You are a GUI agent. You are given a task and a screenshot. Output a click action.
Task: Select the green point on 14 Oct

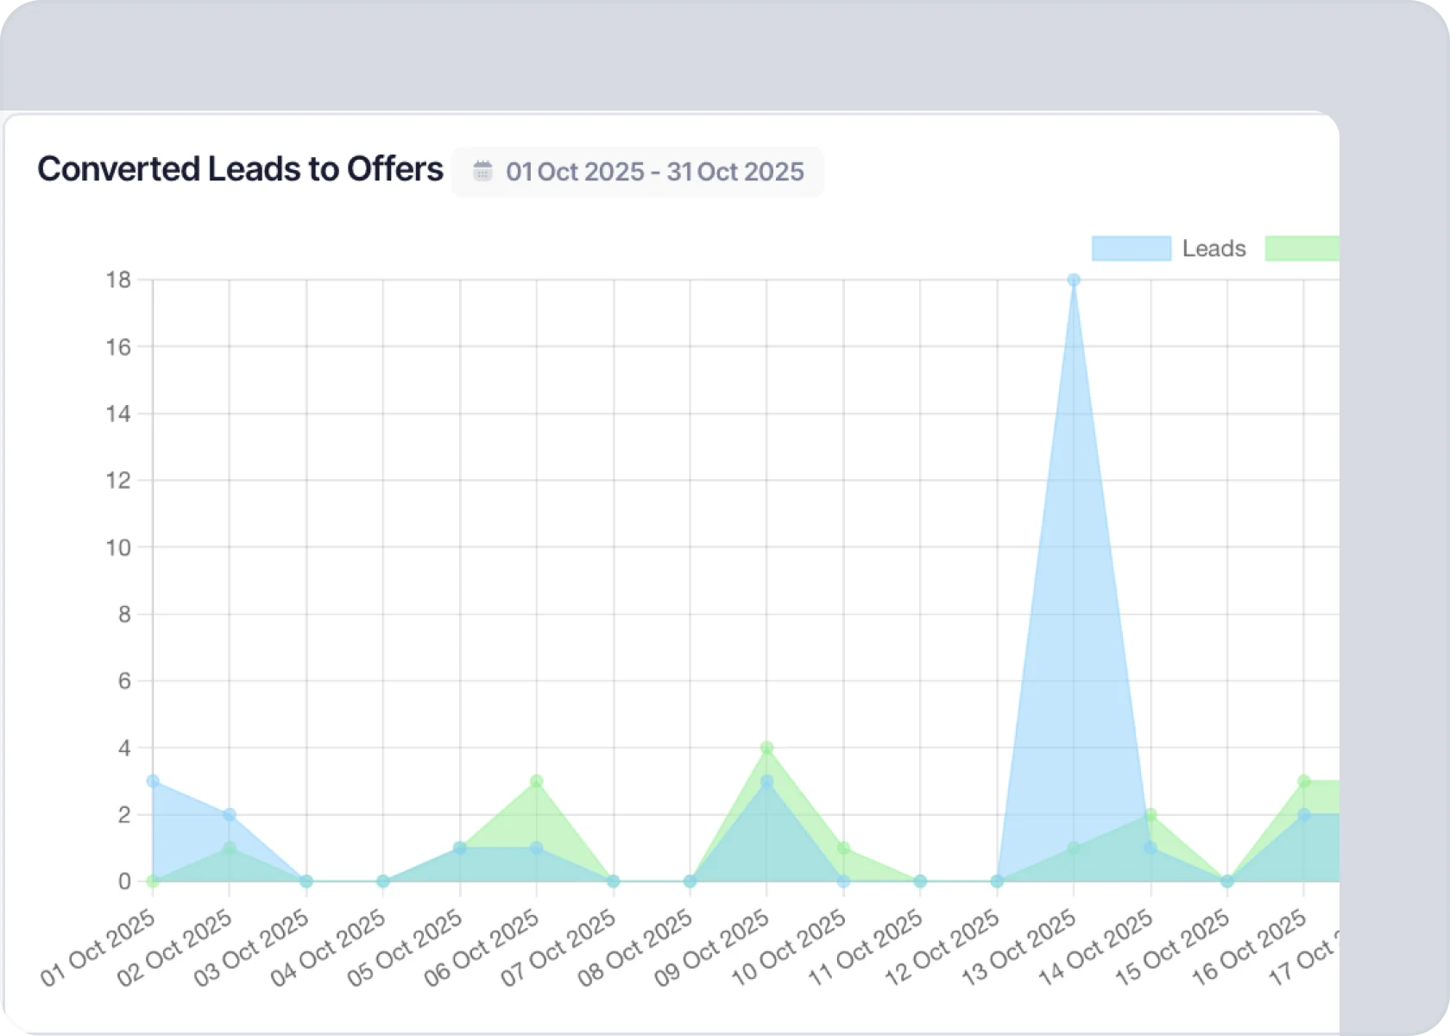pos(1151,815)
